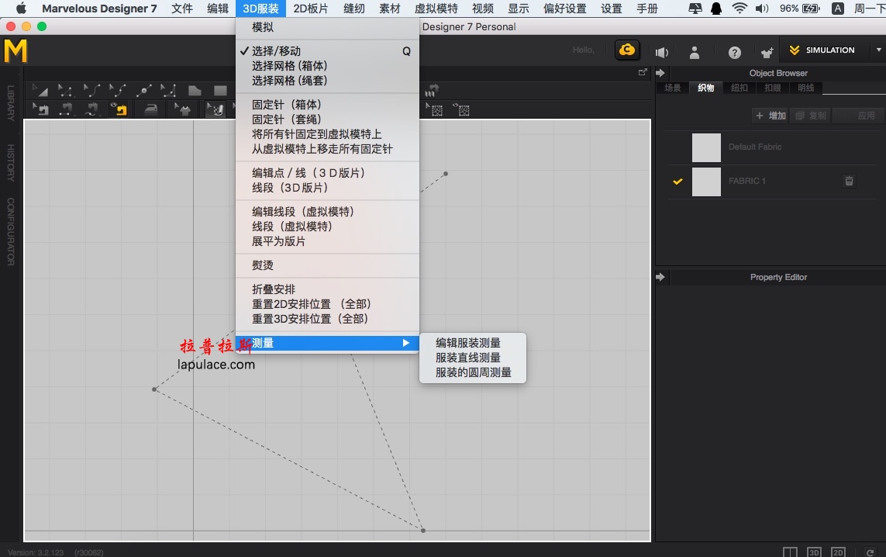
Task: Click the 应用 apply button
Action: (857, 116)
